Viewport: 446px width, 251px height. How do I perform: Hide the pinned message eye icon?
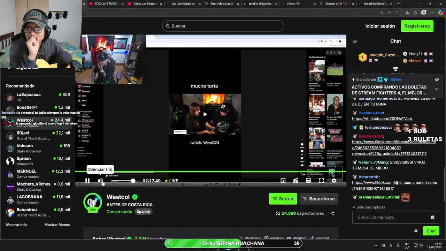(x=437, y=79)
